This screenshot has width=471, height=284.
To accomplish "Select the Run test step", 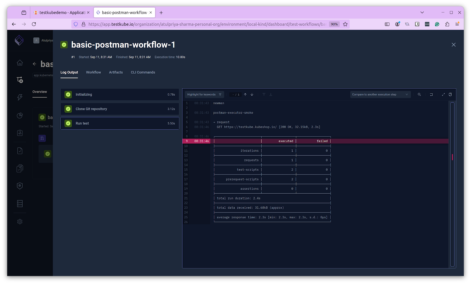I will [x=120, y=123].
